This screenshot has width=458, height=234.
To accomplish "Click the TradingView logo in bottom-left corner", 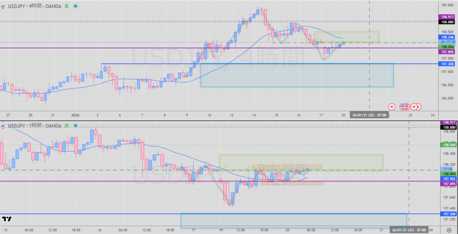I will pyautogui.click(x=7, y=219).
